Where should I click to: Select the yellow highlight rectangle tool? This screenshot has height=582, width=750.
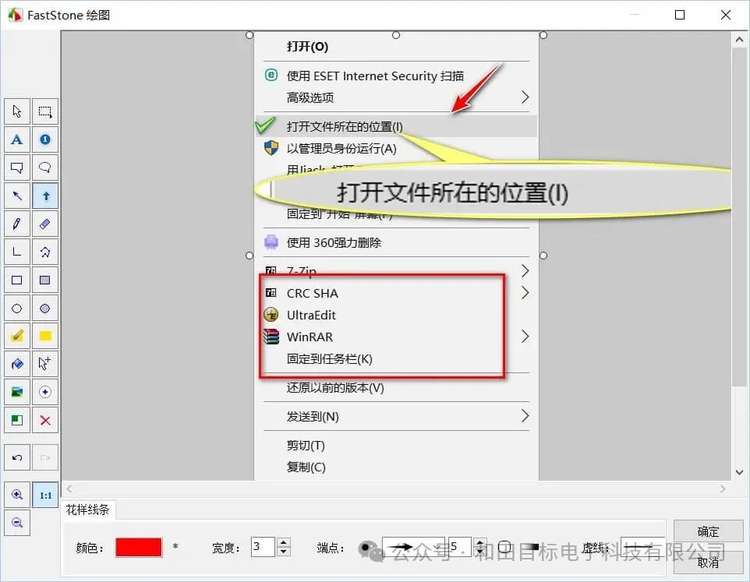point(45,336)
